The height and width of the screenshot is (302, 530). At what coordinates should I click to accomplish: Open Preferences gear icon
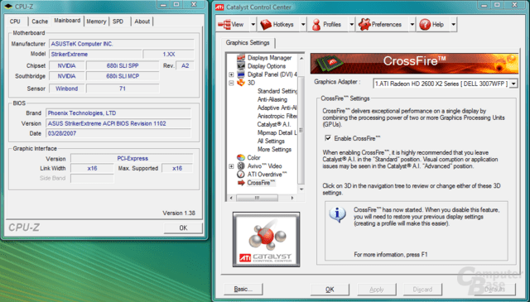pyautogui.click(x=364, y=24)
